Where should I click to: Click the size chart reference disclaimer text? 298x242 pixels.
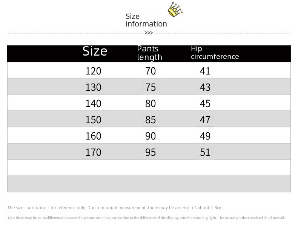pos(115,208)
